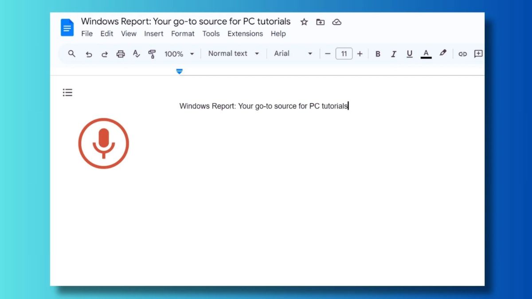Image resolution: width=532 pixels, height=299 pixels.
Task: Click the document title to rename it
Action: [186, 21]
